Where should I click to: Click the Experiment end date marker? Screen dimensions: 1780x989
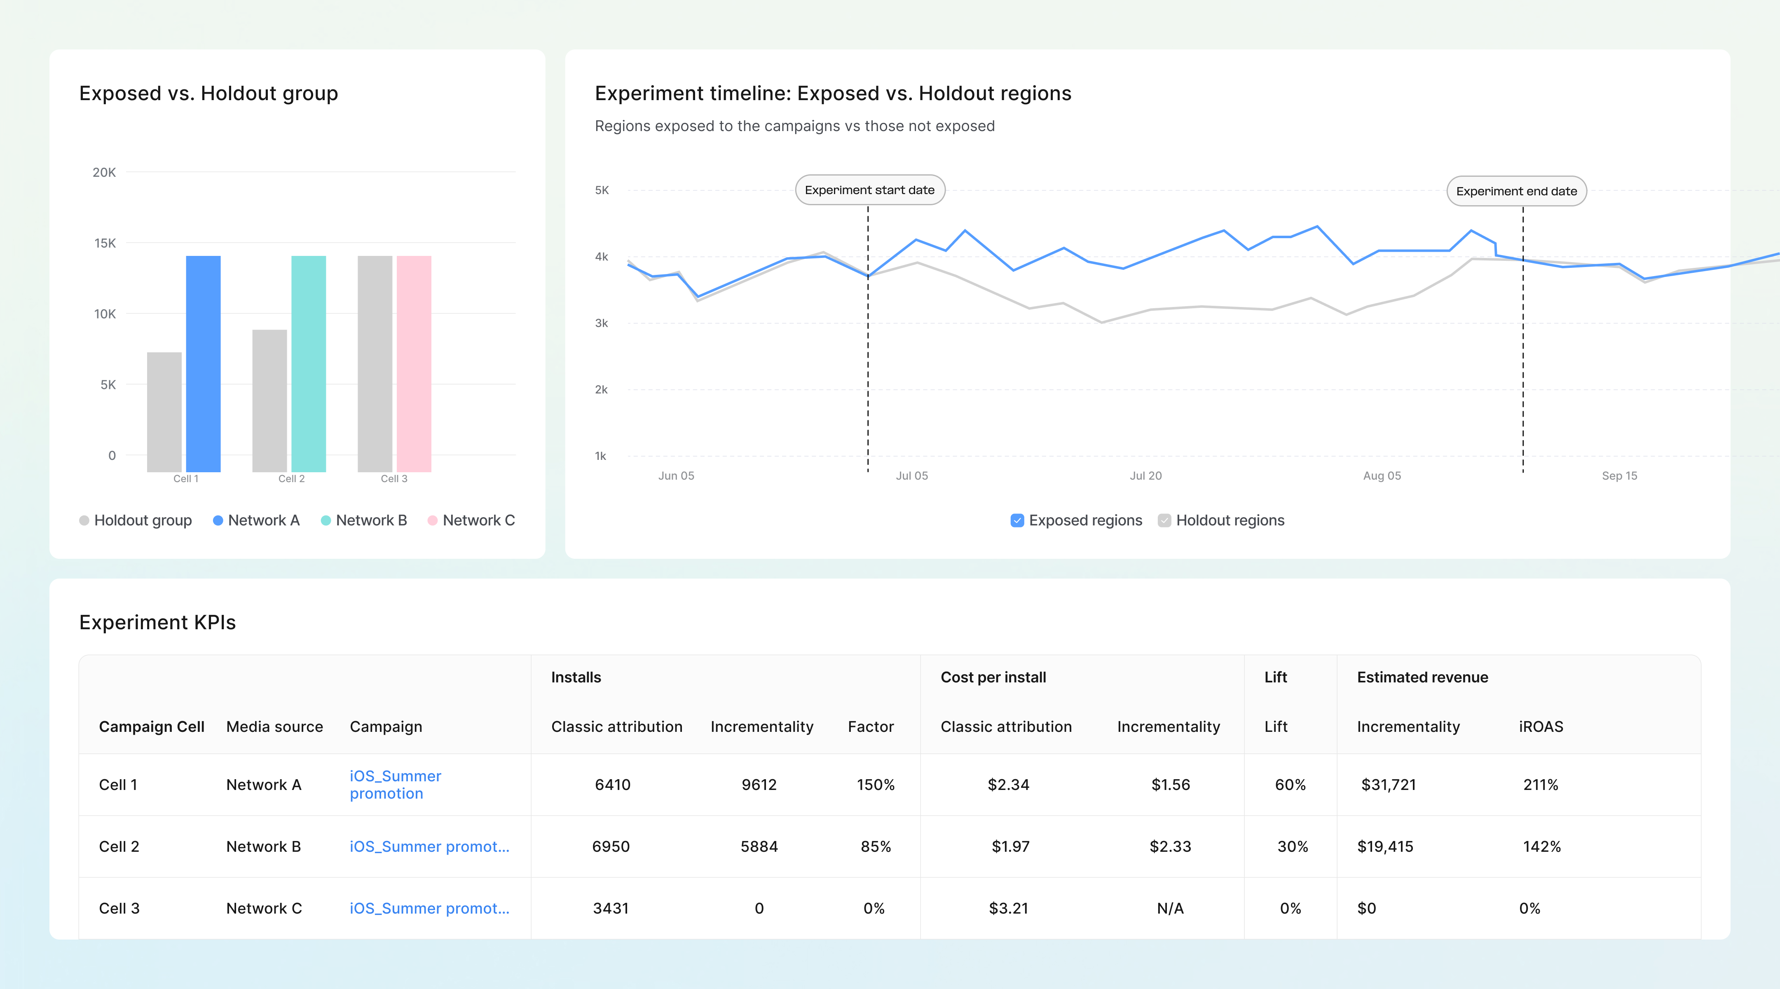(1516, 191)
